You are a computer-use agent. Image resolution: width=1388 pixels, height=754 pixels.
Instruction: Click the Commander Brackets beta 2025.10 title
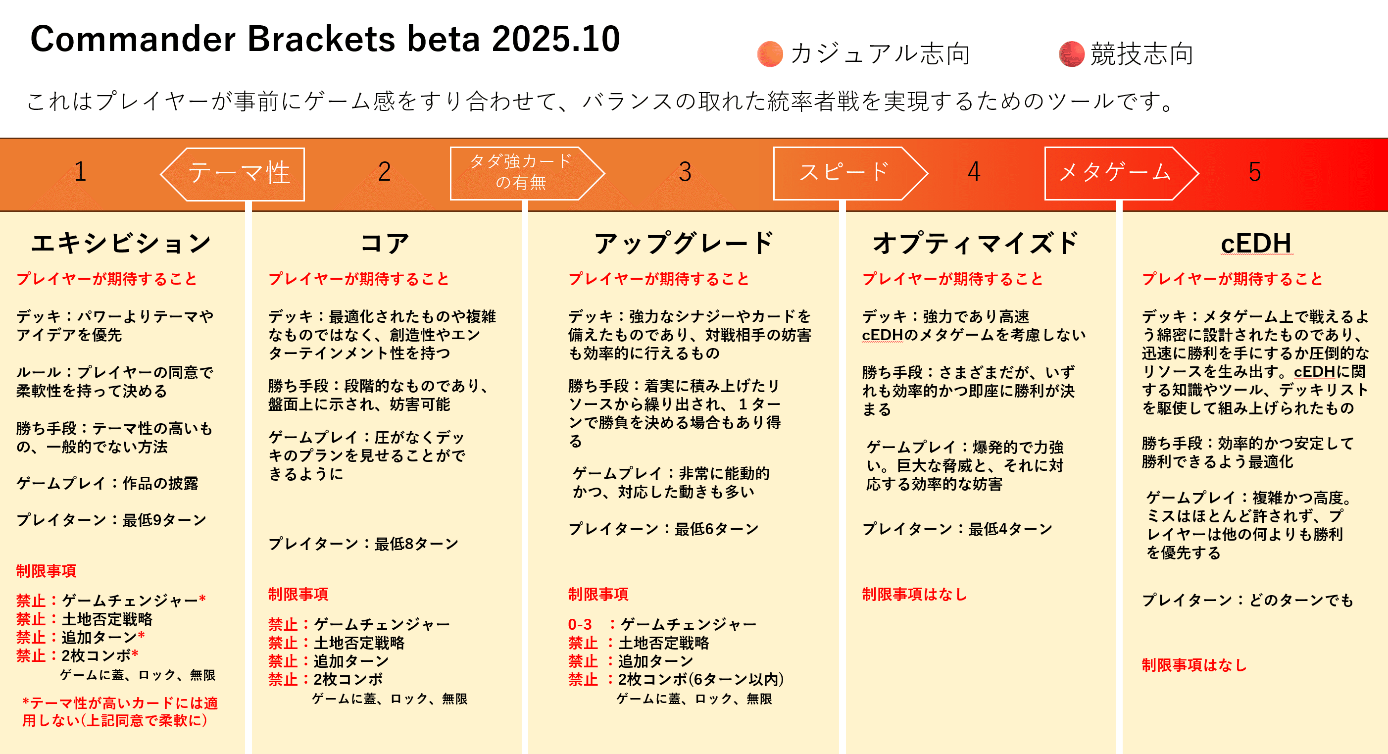click(x=325, y=39)
